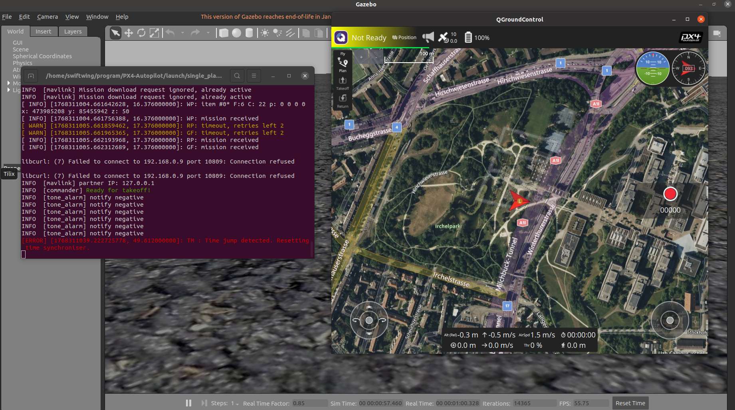This screenshot has height=410, width=735.
Task: Click the battery 100% indicator
Action: pos(477,37)
